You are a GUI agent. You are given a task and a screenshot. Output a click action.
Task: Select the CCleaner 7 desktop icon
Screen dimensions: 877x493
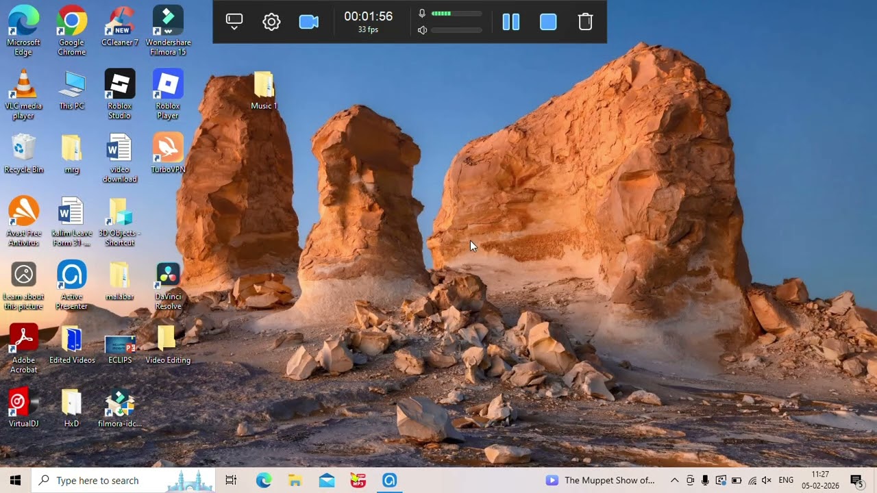point(120,27)
